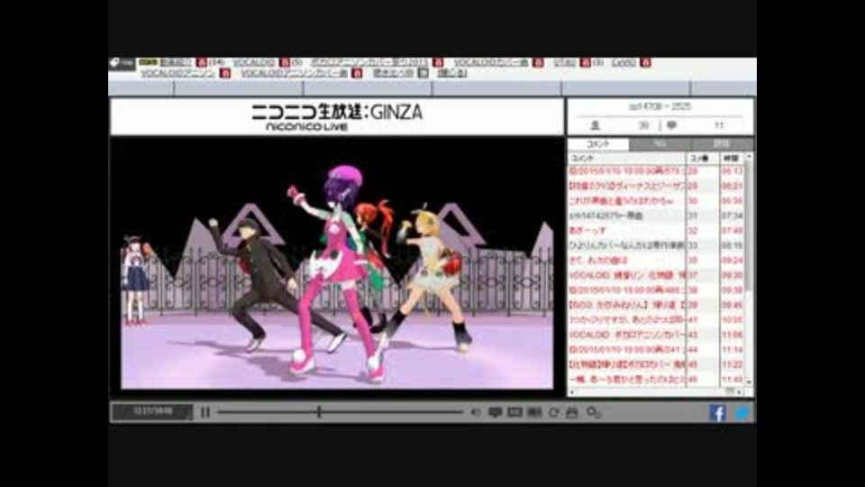Click the elapsed time display in player bar
The height and width of the screenshot is (487, 865).
tap(152, 412)
